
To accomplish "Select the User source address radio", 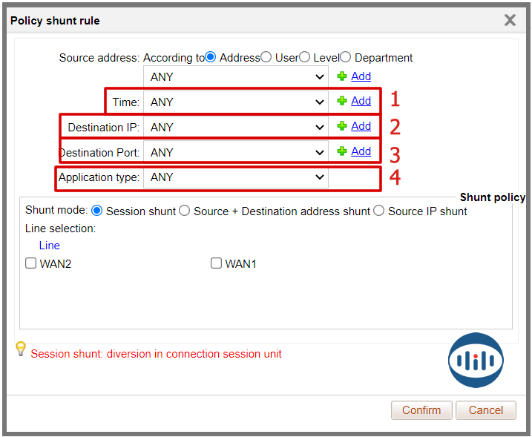I will click(266, 57).
